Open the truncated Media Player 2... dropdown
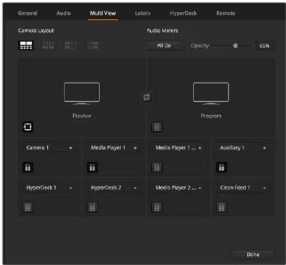The width and height of the screenshot is (286, 265). coord(178,188)
